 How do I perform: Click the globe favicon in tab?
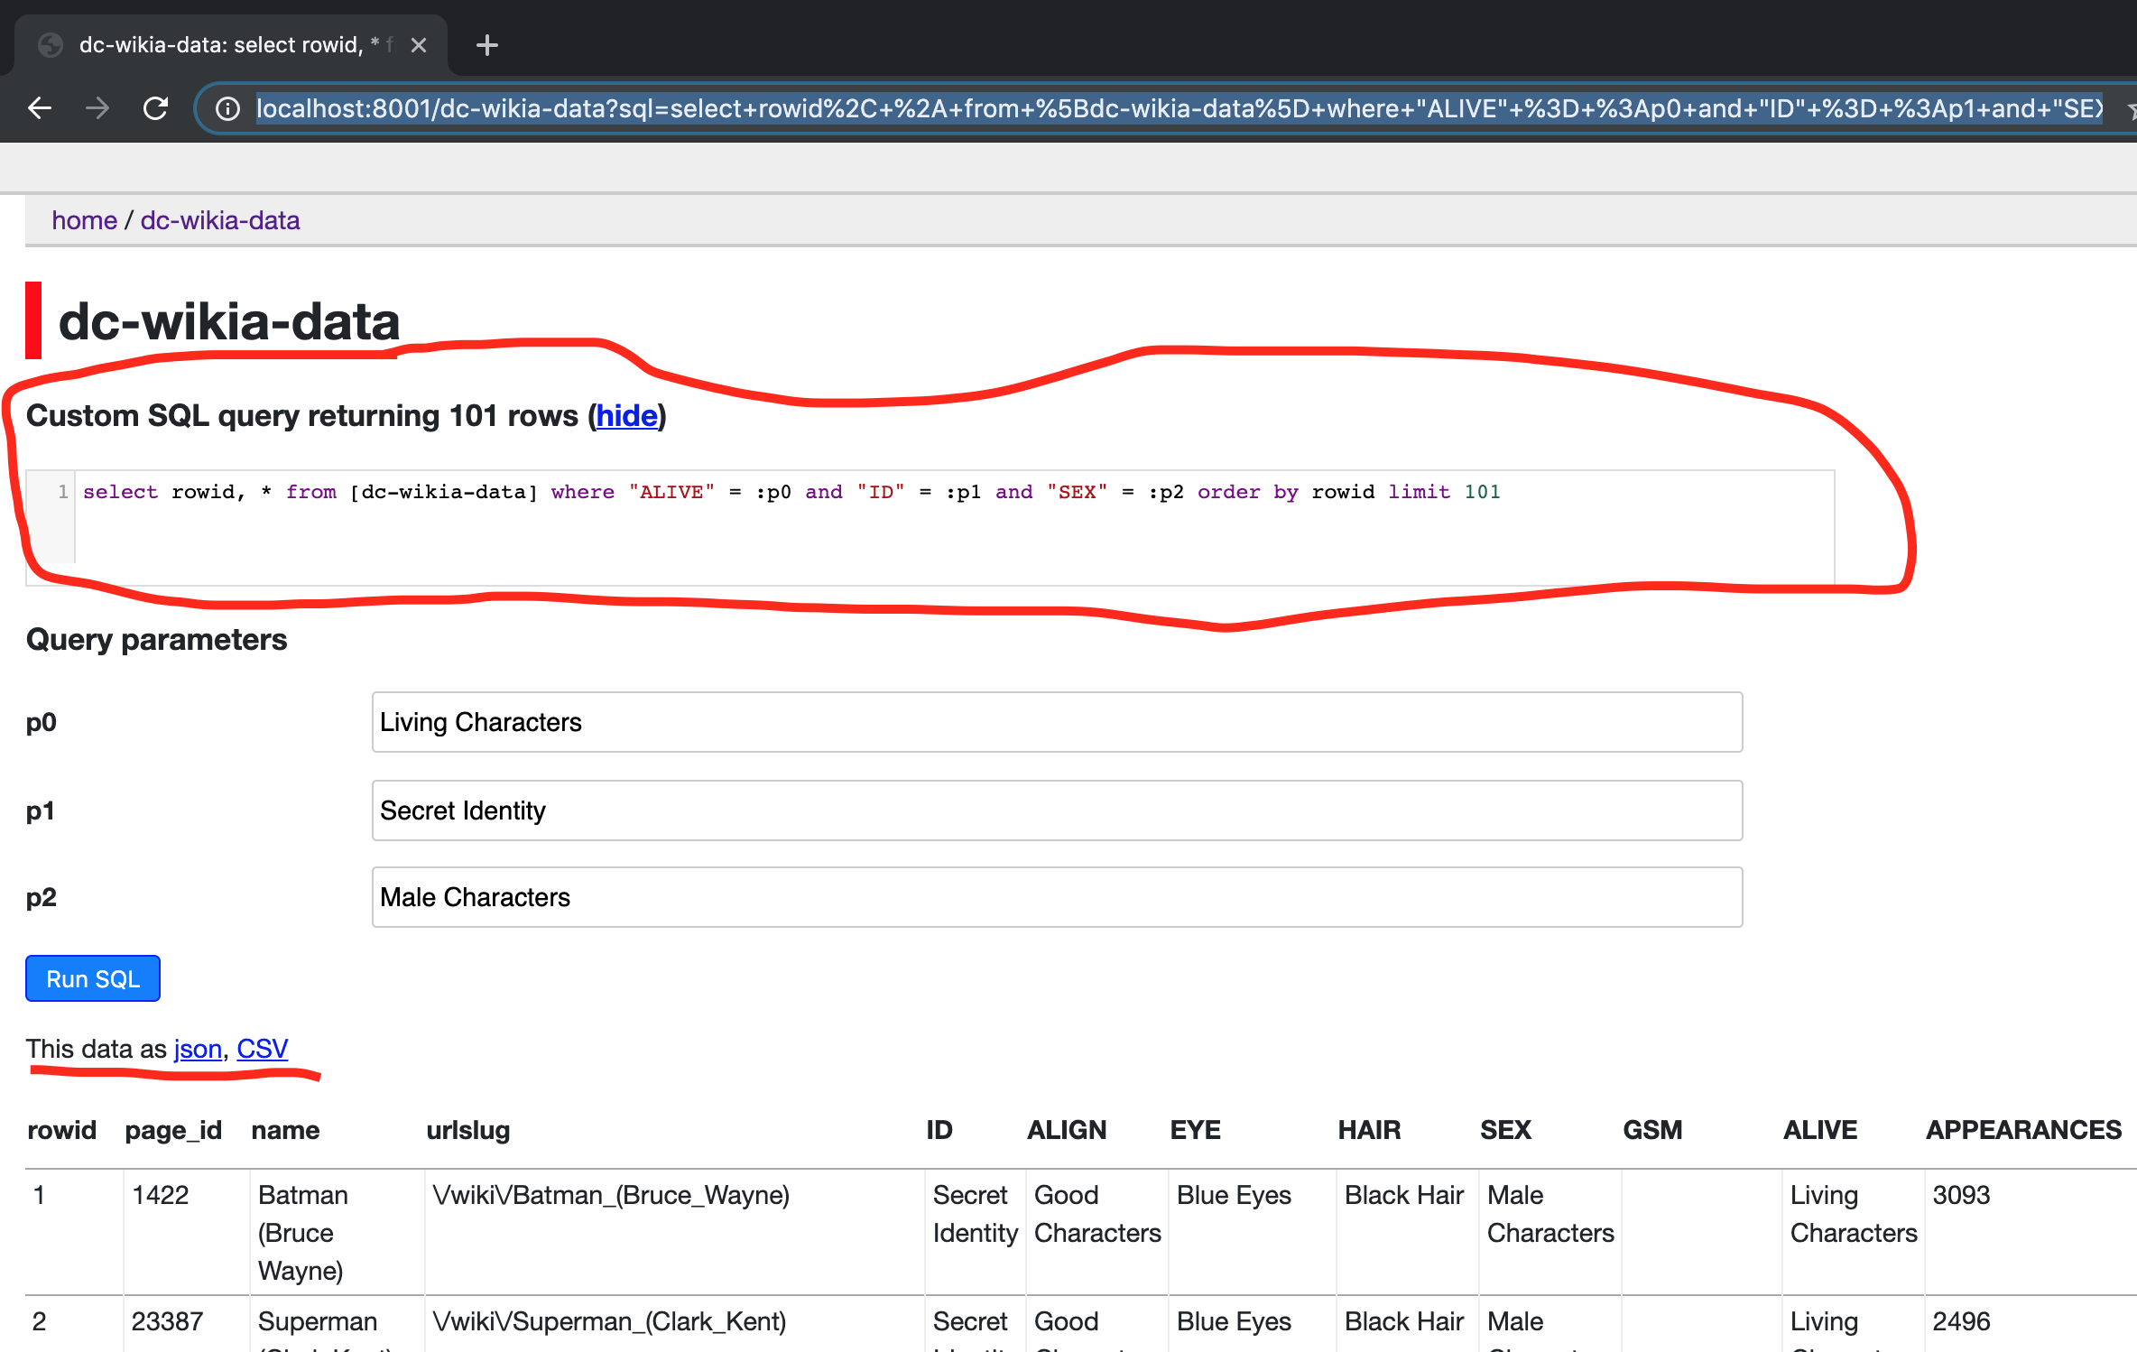51,45
